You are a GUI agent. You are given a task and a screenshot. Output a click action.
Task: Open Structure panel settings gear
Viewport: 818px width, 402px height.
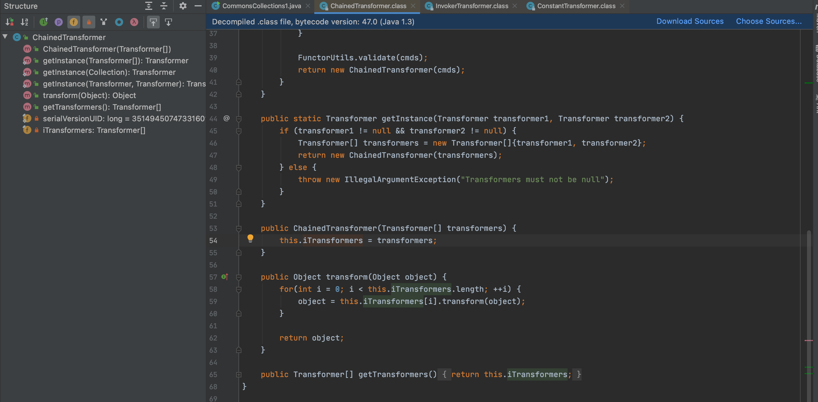[x=183, y=6]
